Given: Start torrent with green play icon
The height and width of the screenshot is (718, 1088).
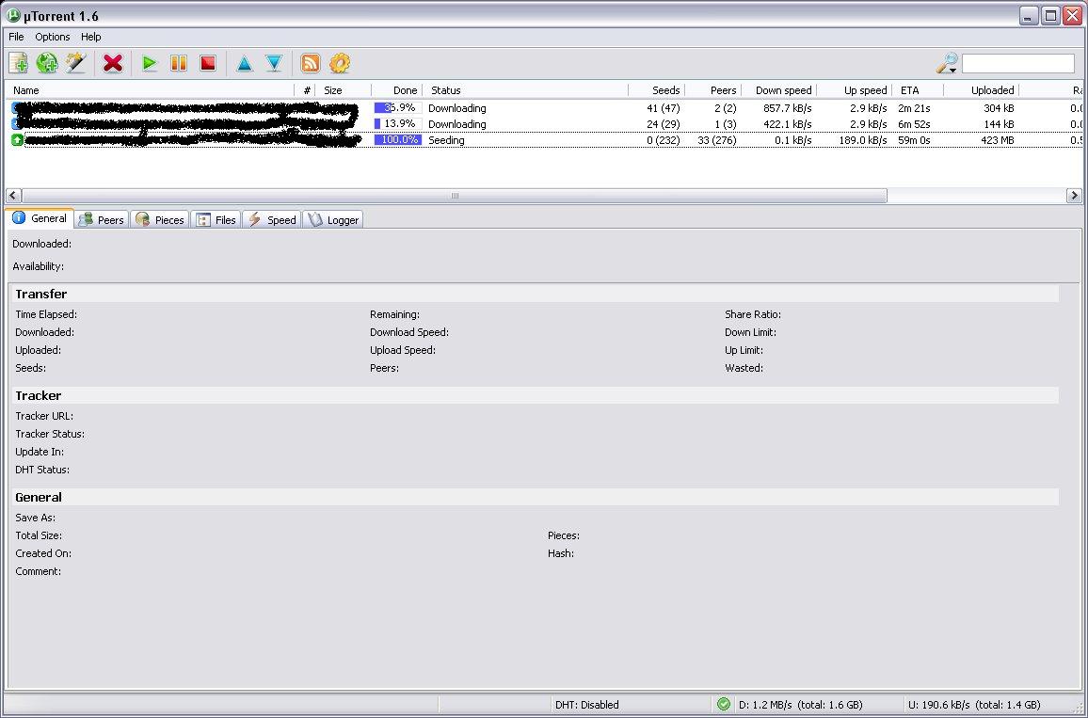Looking at the screenshot, I should tap(150, 63).
